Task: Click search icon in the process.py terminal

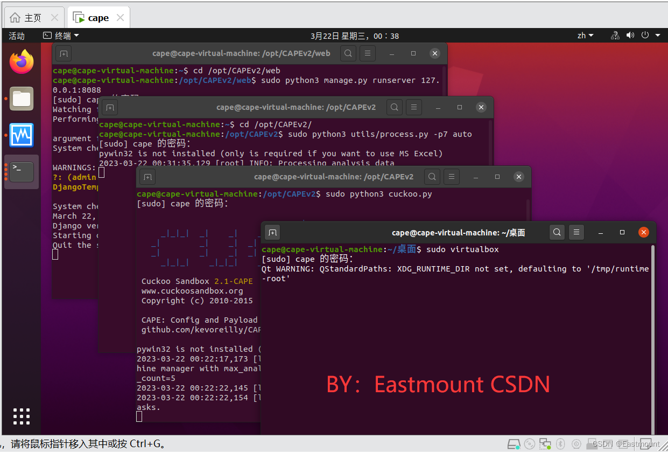Action: (395, 107)
